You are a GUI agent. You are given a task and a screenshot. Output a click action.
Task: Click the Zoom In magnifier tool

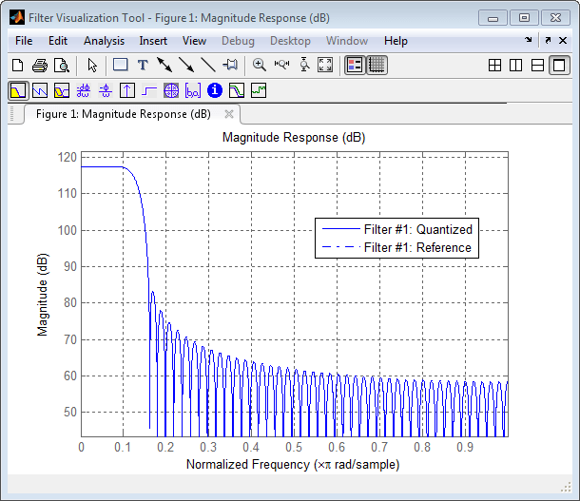click(259, 66)
